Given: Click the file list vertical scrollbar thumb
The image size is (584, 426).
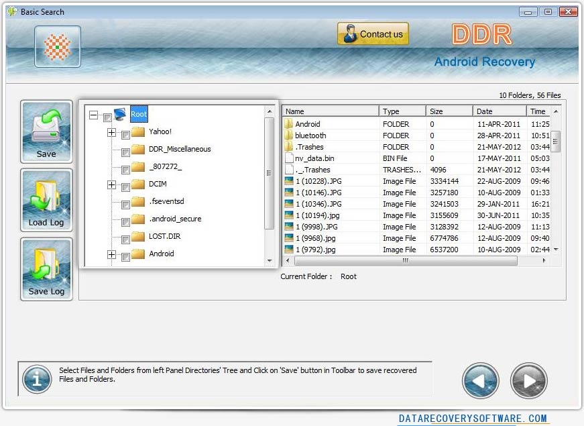Looking at the screenshot, I should (x=555, y=142).
